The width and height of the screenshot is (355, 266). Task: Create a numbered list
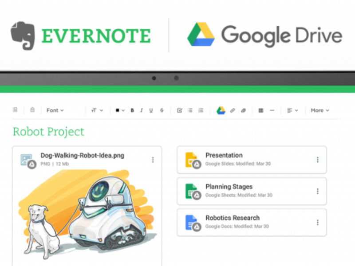(x=201, y=110)
